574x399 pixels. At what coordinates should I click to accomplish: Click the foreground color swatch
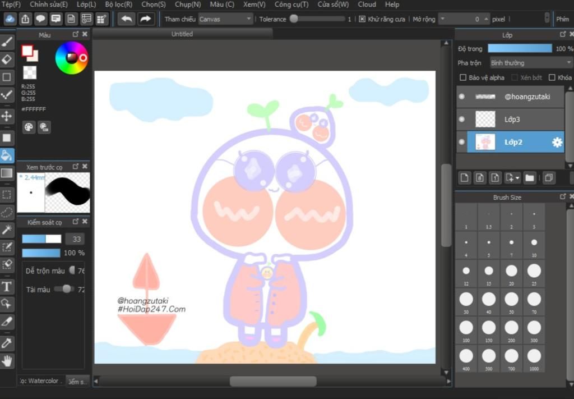pyautogui.click(x=27, y=51)
